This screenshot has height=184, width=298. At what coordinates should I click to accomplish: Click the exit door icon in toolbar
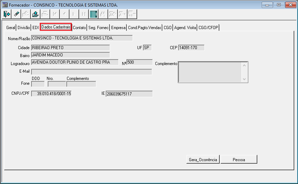7,14
